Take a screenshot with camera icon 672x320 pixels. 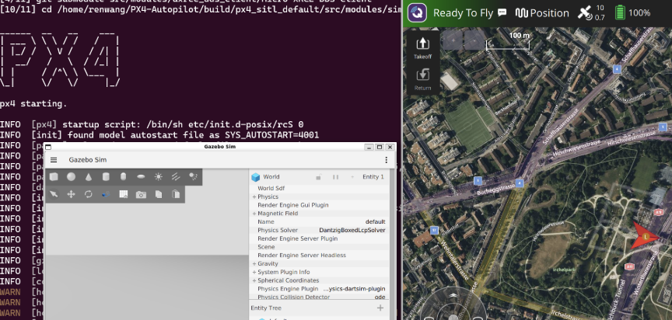[x=141, y=194]
